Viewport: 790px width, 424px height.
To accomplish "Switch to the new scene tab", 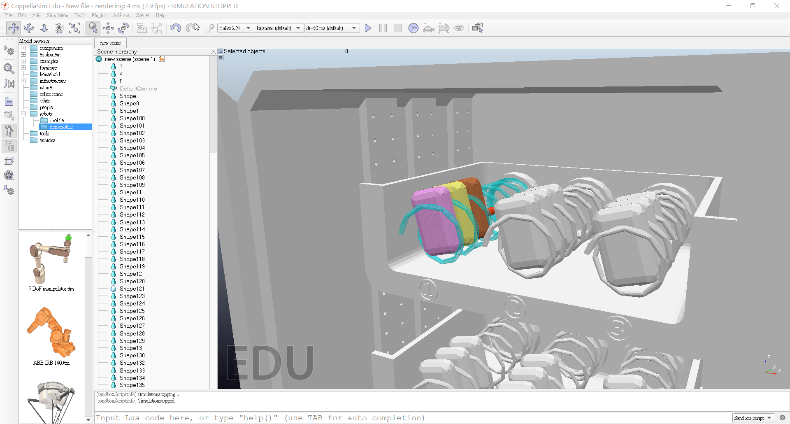I will [110, 43].
